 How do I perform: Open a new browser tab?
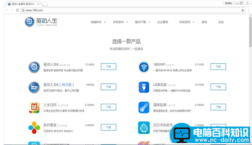pos(45,4)
